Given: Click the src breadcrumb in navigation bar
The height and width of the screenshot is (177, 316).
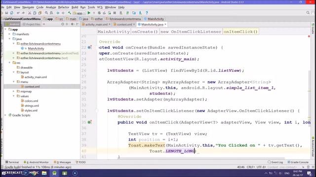Looking at the screenshot, I should pyautogui.click(x=59, y=19).
